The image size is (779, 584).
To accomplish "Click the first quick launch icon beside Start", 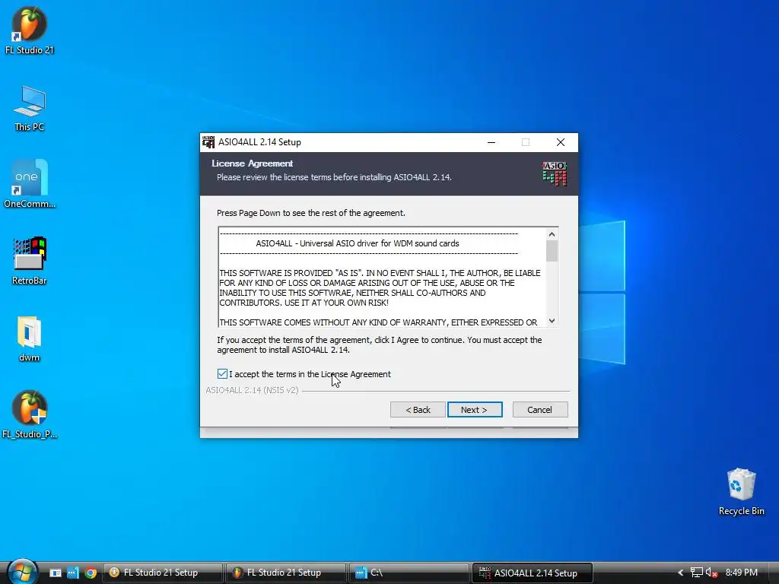I will tap(55, 573).
